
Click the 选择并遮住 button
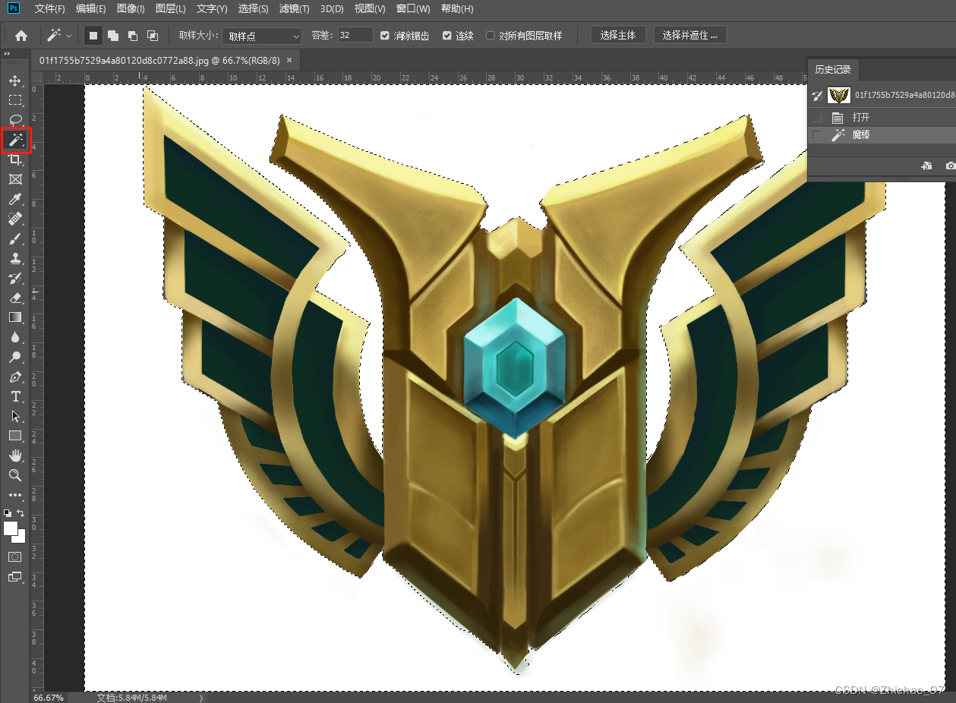coord(689,35)
